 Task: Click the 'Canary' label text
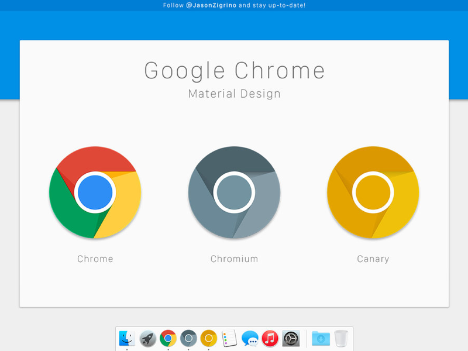[373, 259]
